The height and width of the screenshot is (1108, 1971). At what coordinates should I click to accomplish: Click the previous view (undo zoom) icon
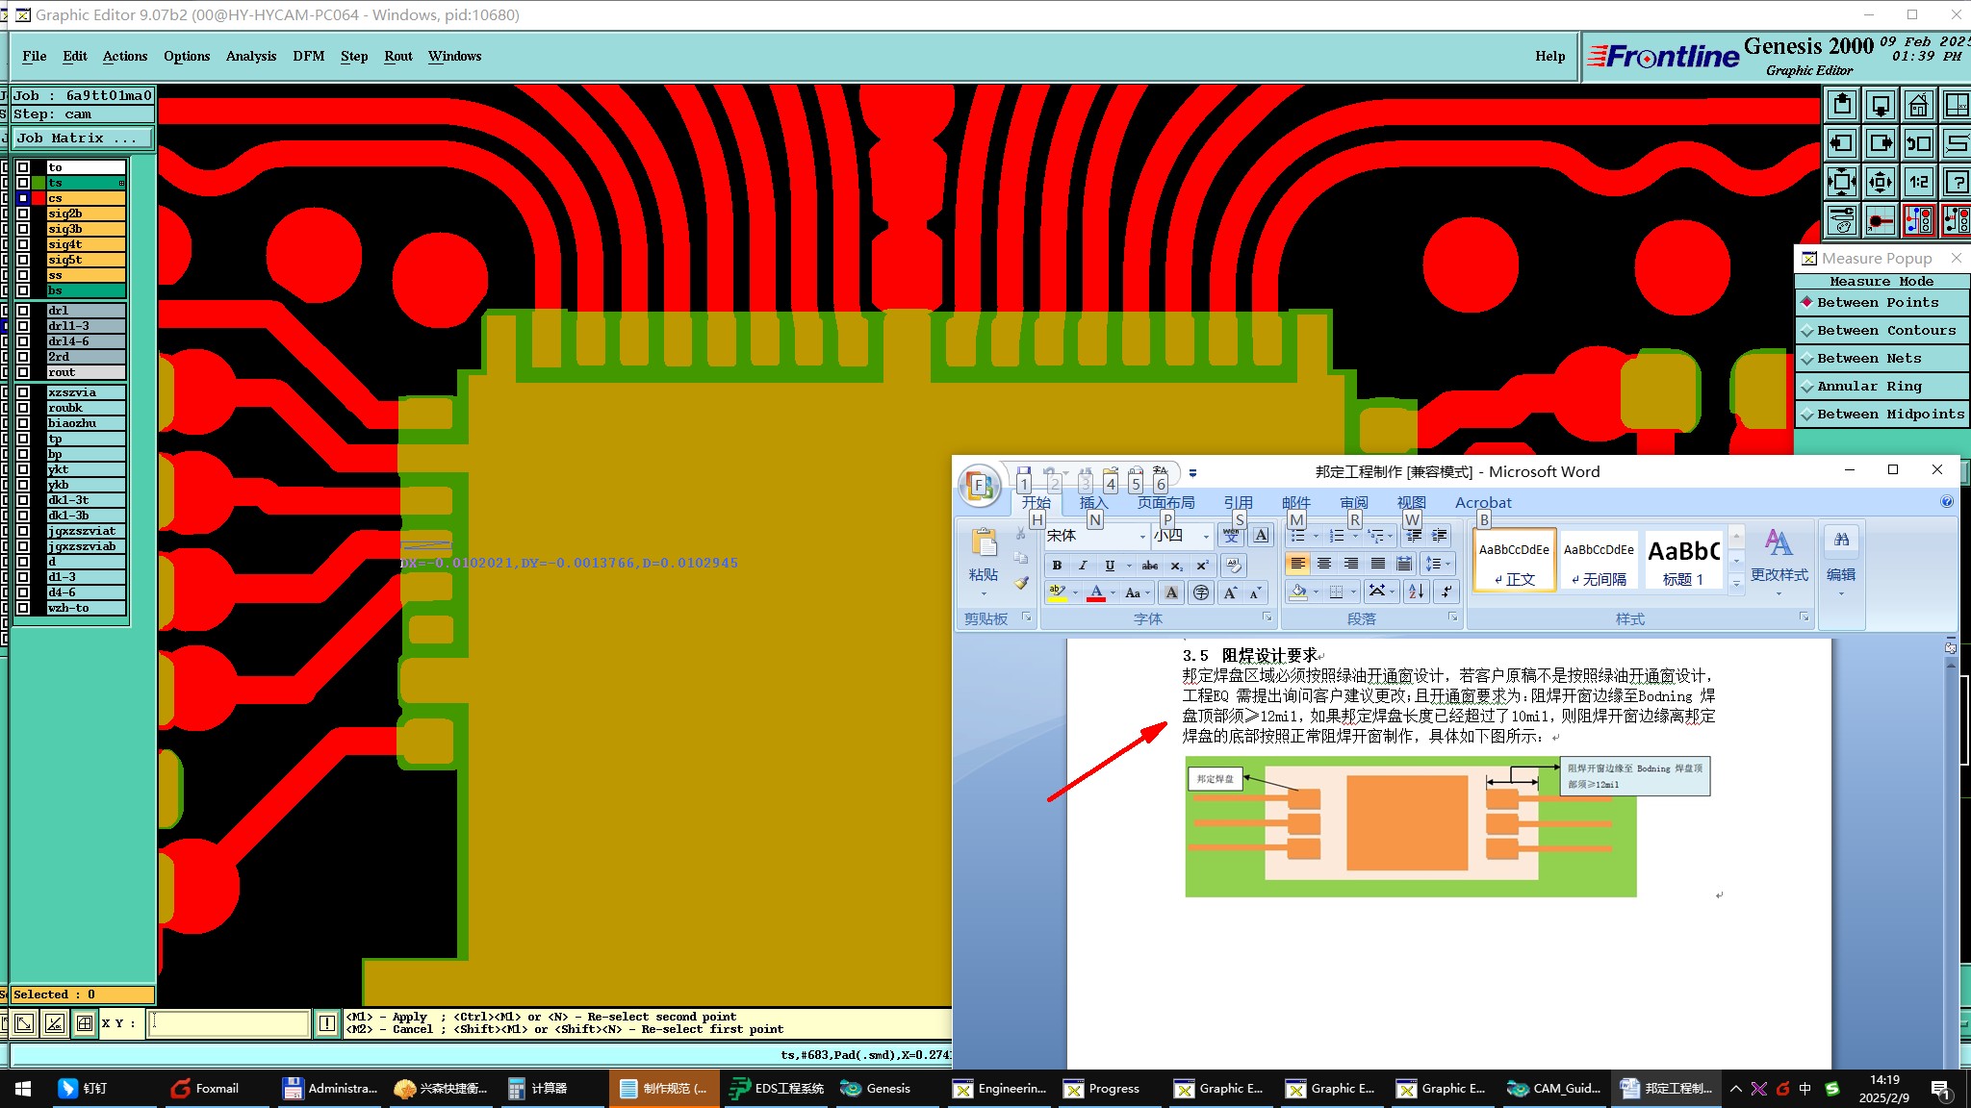pyautogui.click(x=1918, y=143)
